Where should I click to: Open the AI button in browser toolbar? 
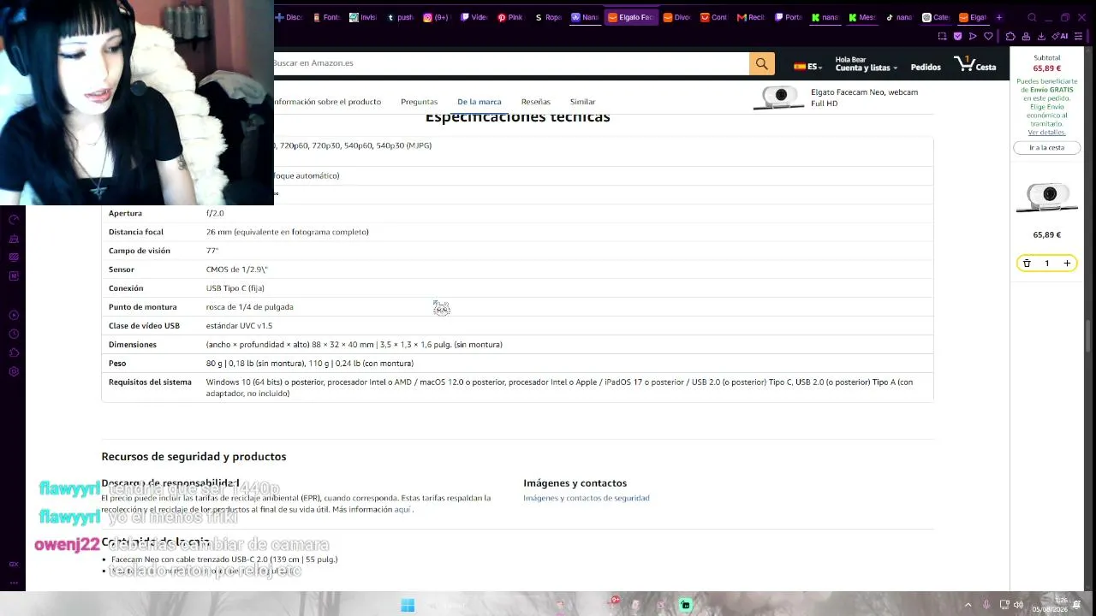coord(1061,36)
